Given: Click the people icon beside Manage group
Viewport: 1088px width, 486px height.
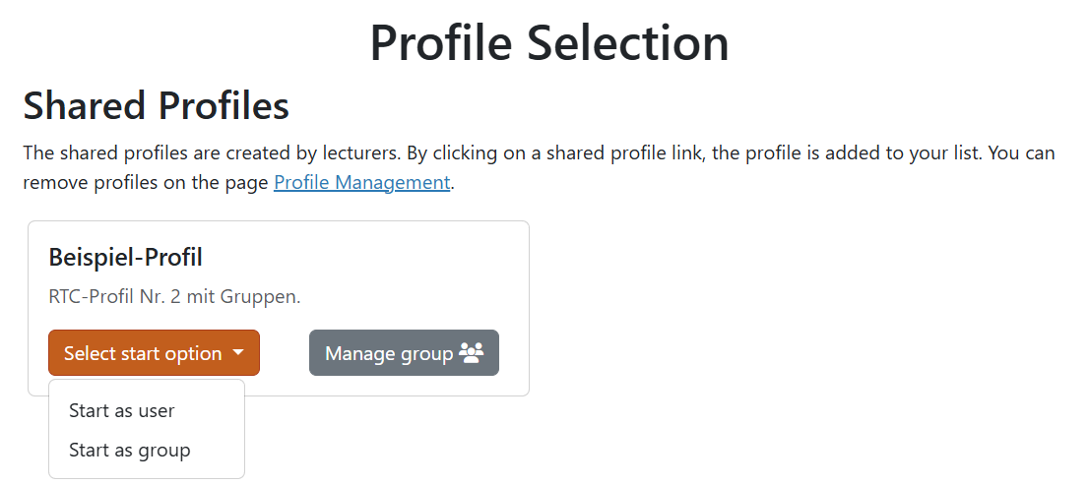Looking at the screenshot, I should 472,353.
